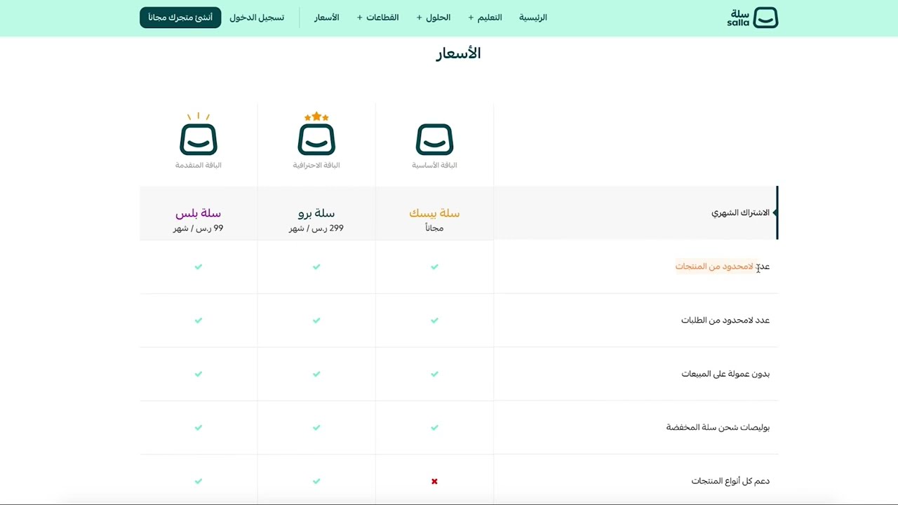
Task: Click سلة برو checkmark for عدد لامحدود من الطلبات
Action: tap(316, 320)
